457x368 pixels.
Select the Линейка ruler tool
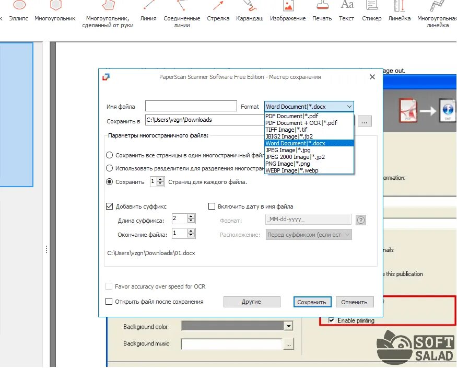point(400,11)
